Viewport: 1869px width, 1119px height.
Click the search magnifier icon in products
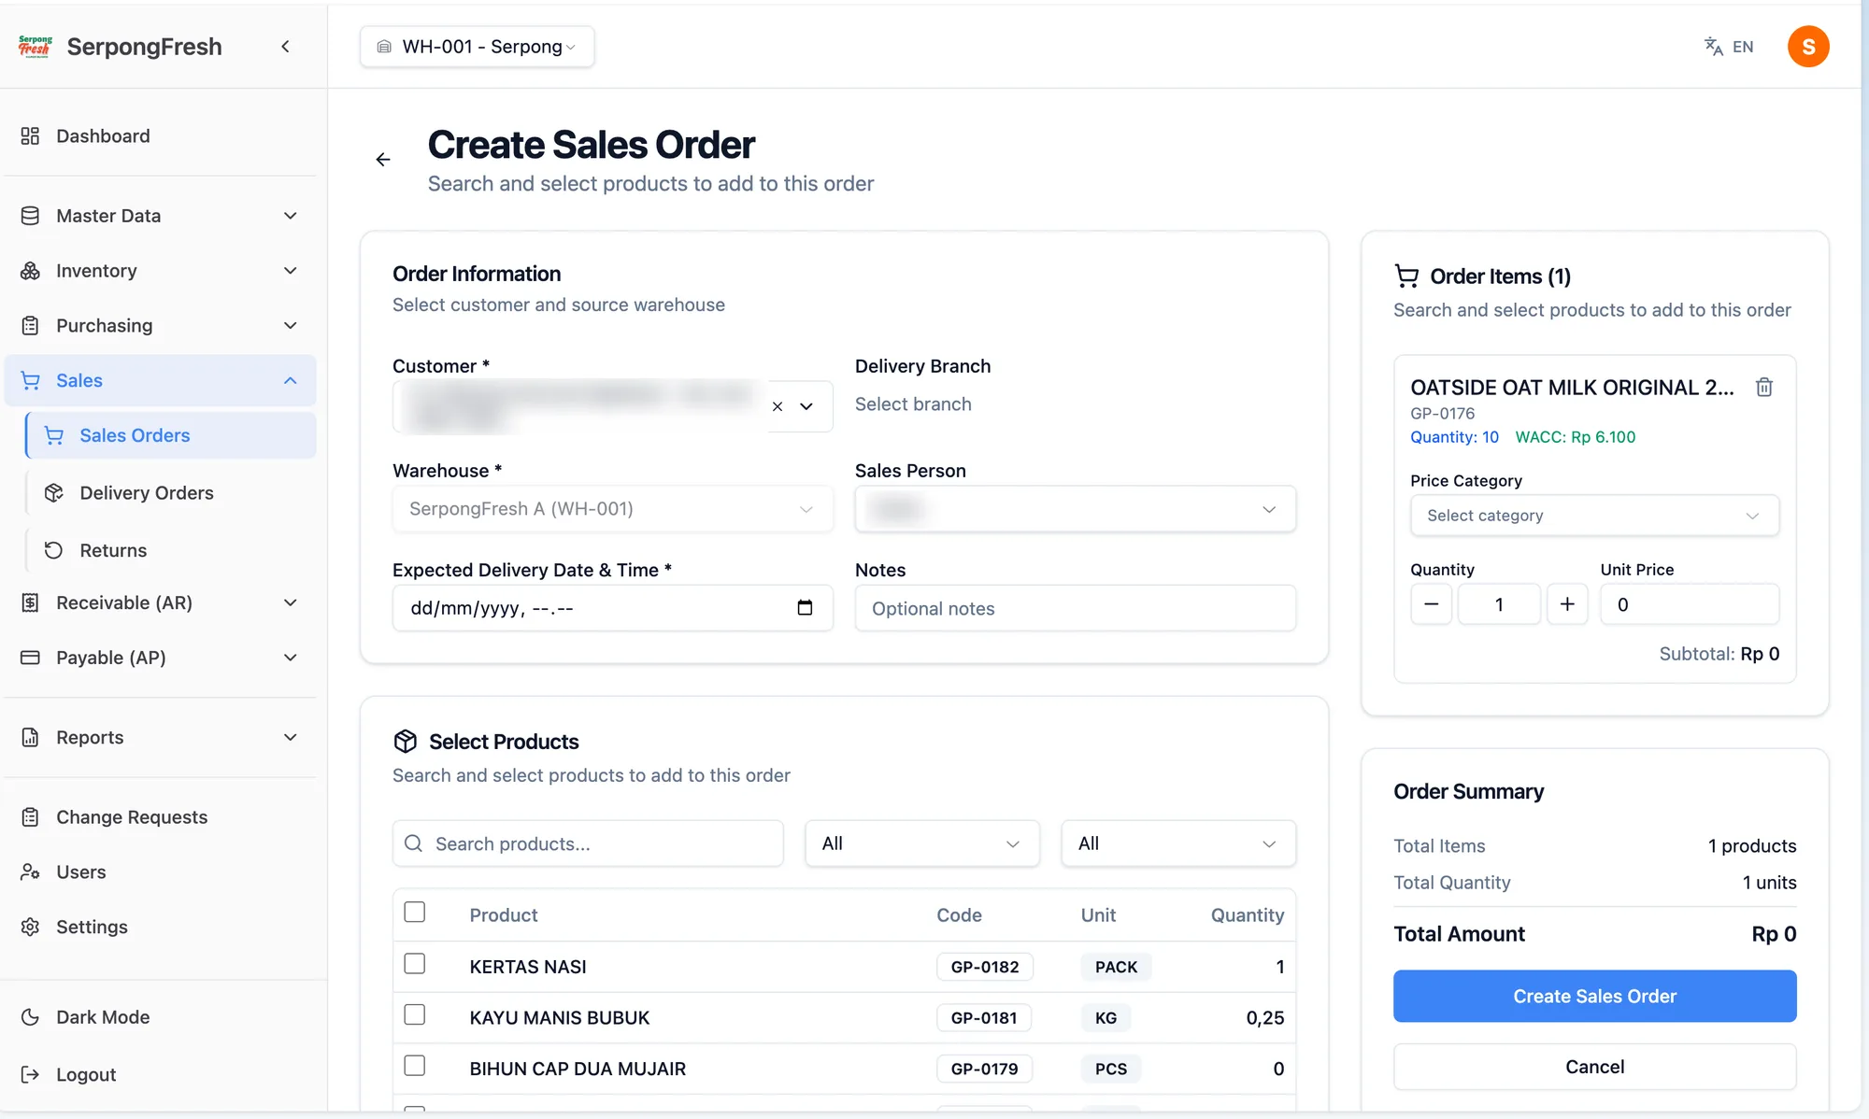[413, 843]
